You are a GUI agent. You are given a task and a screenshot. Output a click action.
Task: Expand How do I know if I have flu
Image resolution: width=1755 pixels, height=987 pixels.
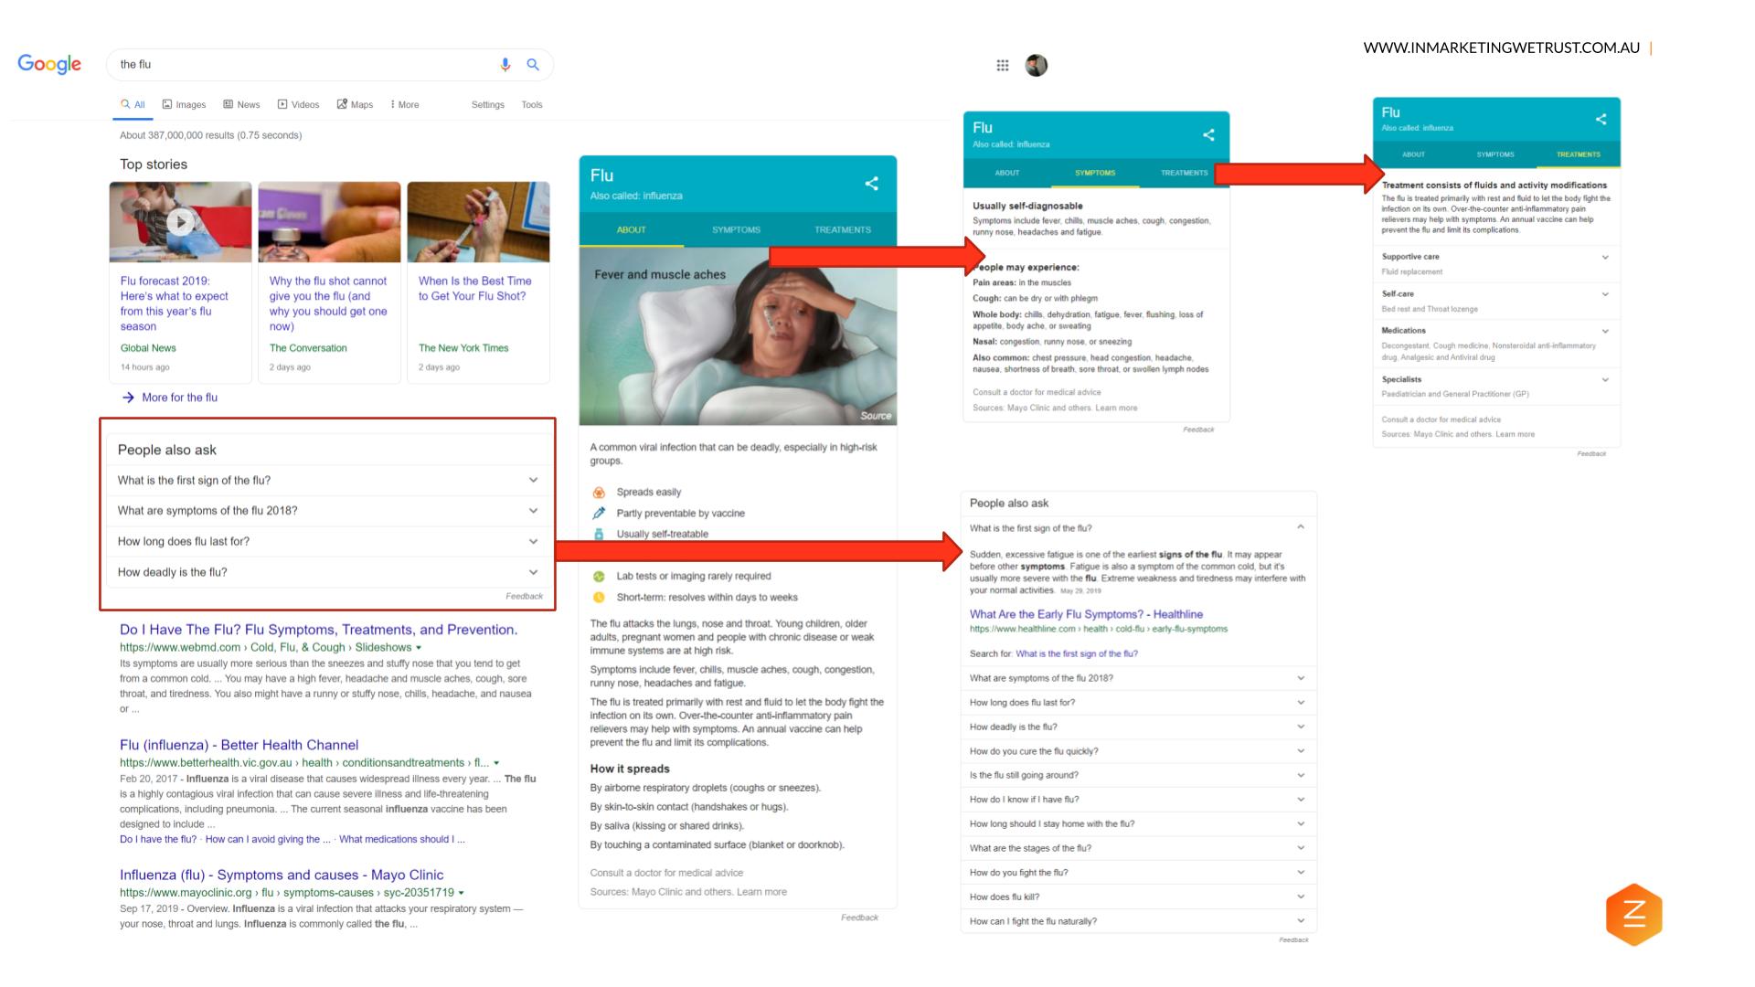coord(1138,800)
